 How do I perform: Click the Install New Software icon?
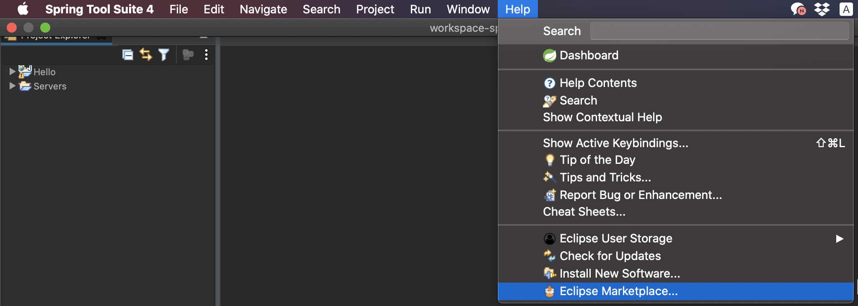549,273
